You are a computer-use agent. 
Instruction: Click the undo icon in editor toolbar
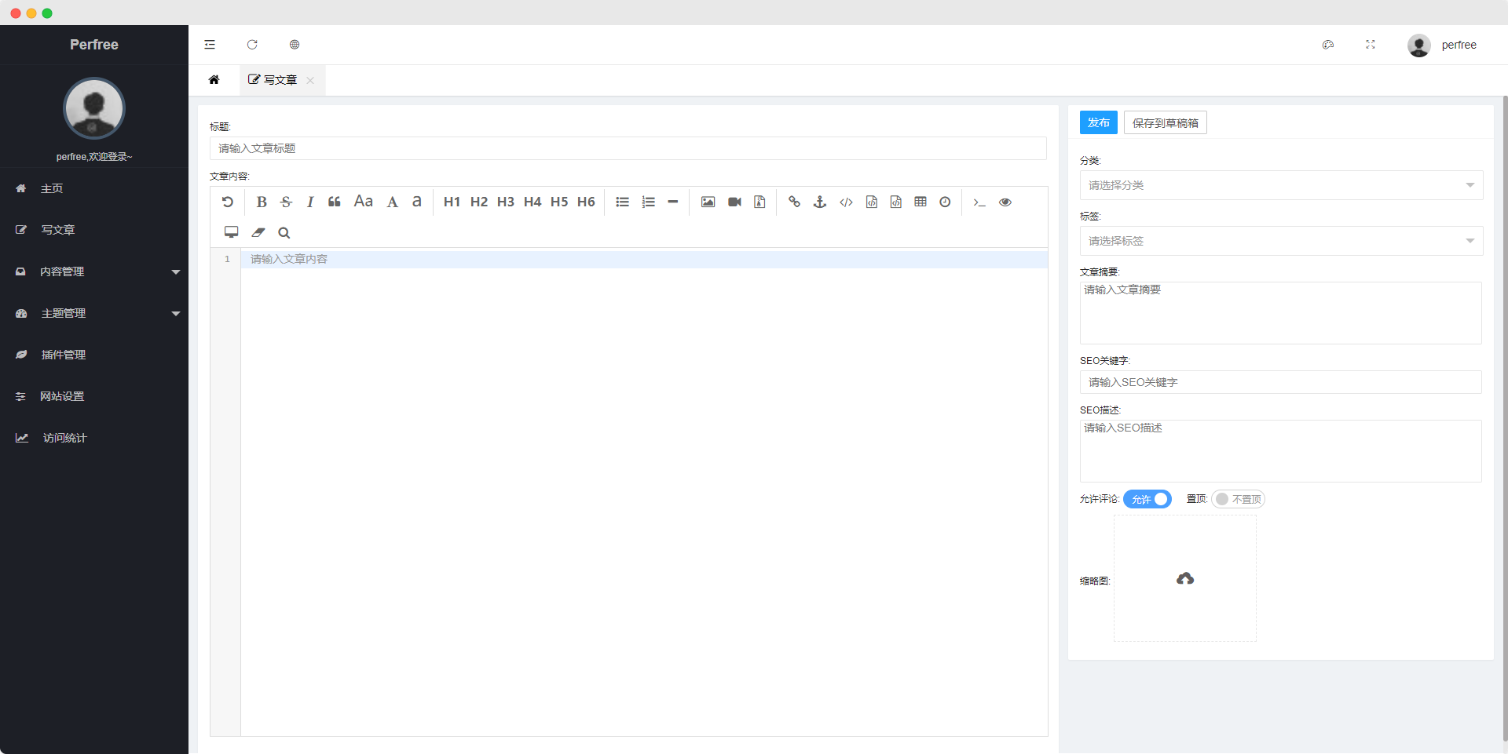[x=227, y=202]
